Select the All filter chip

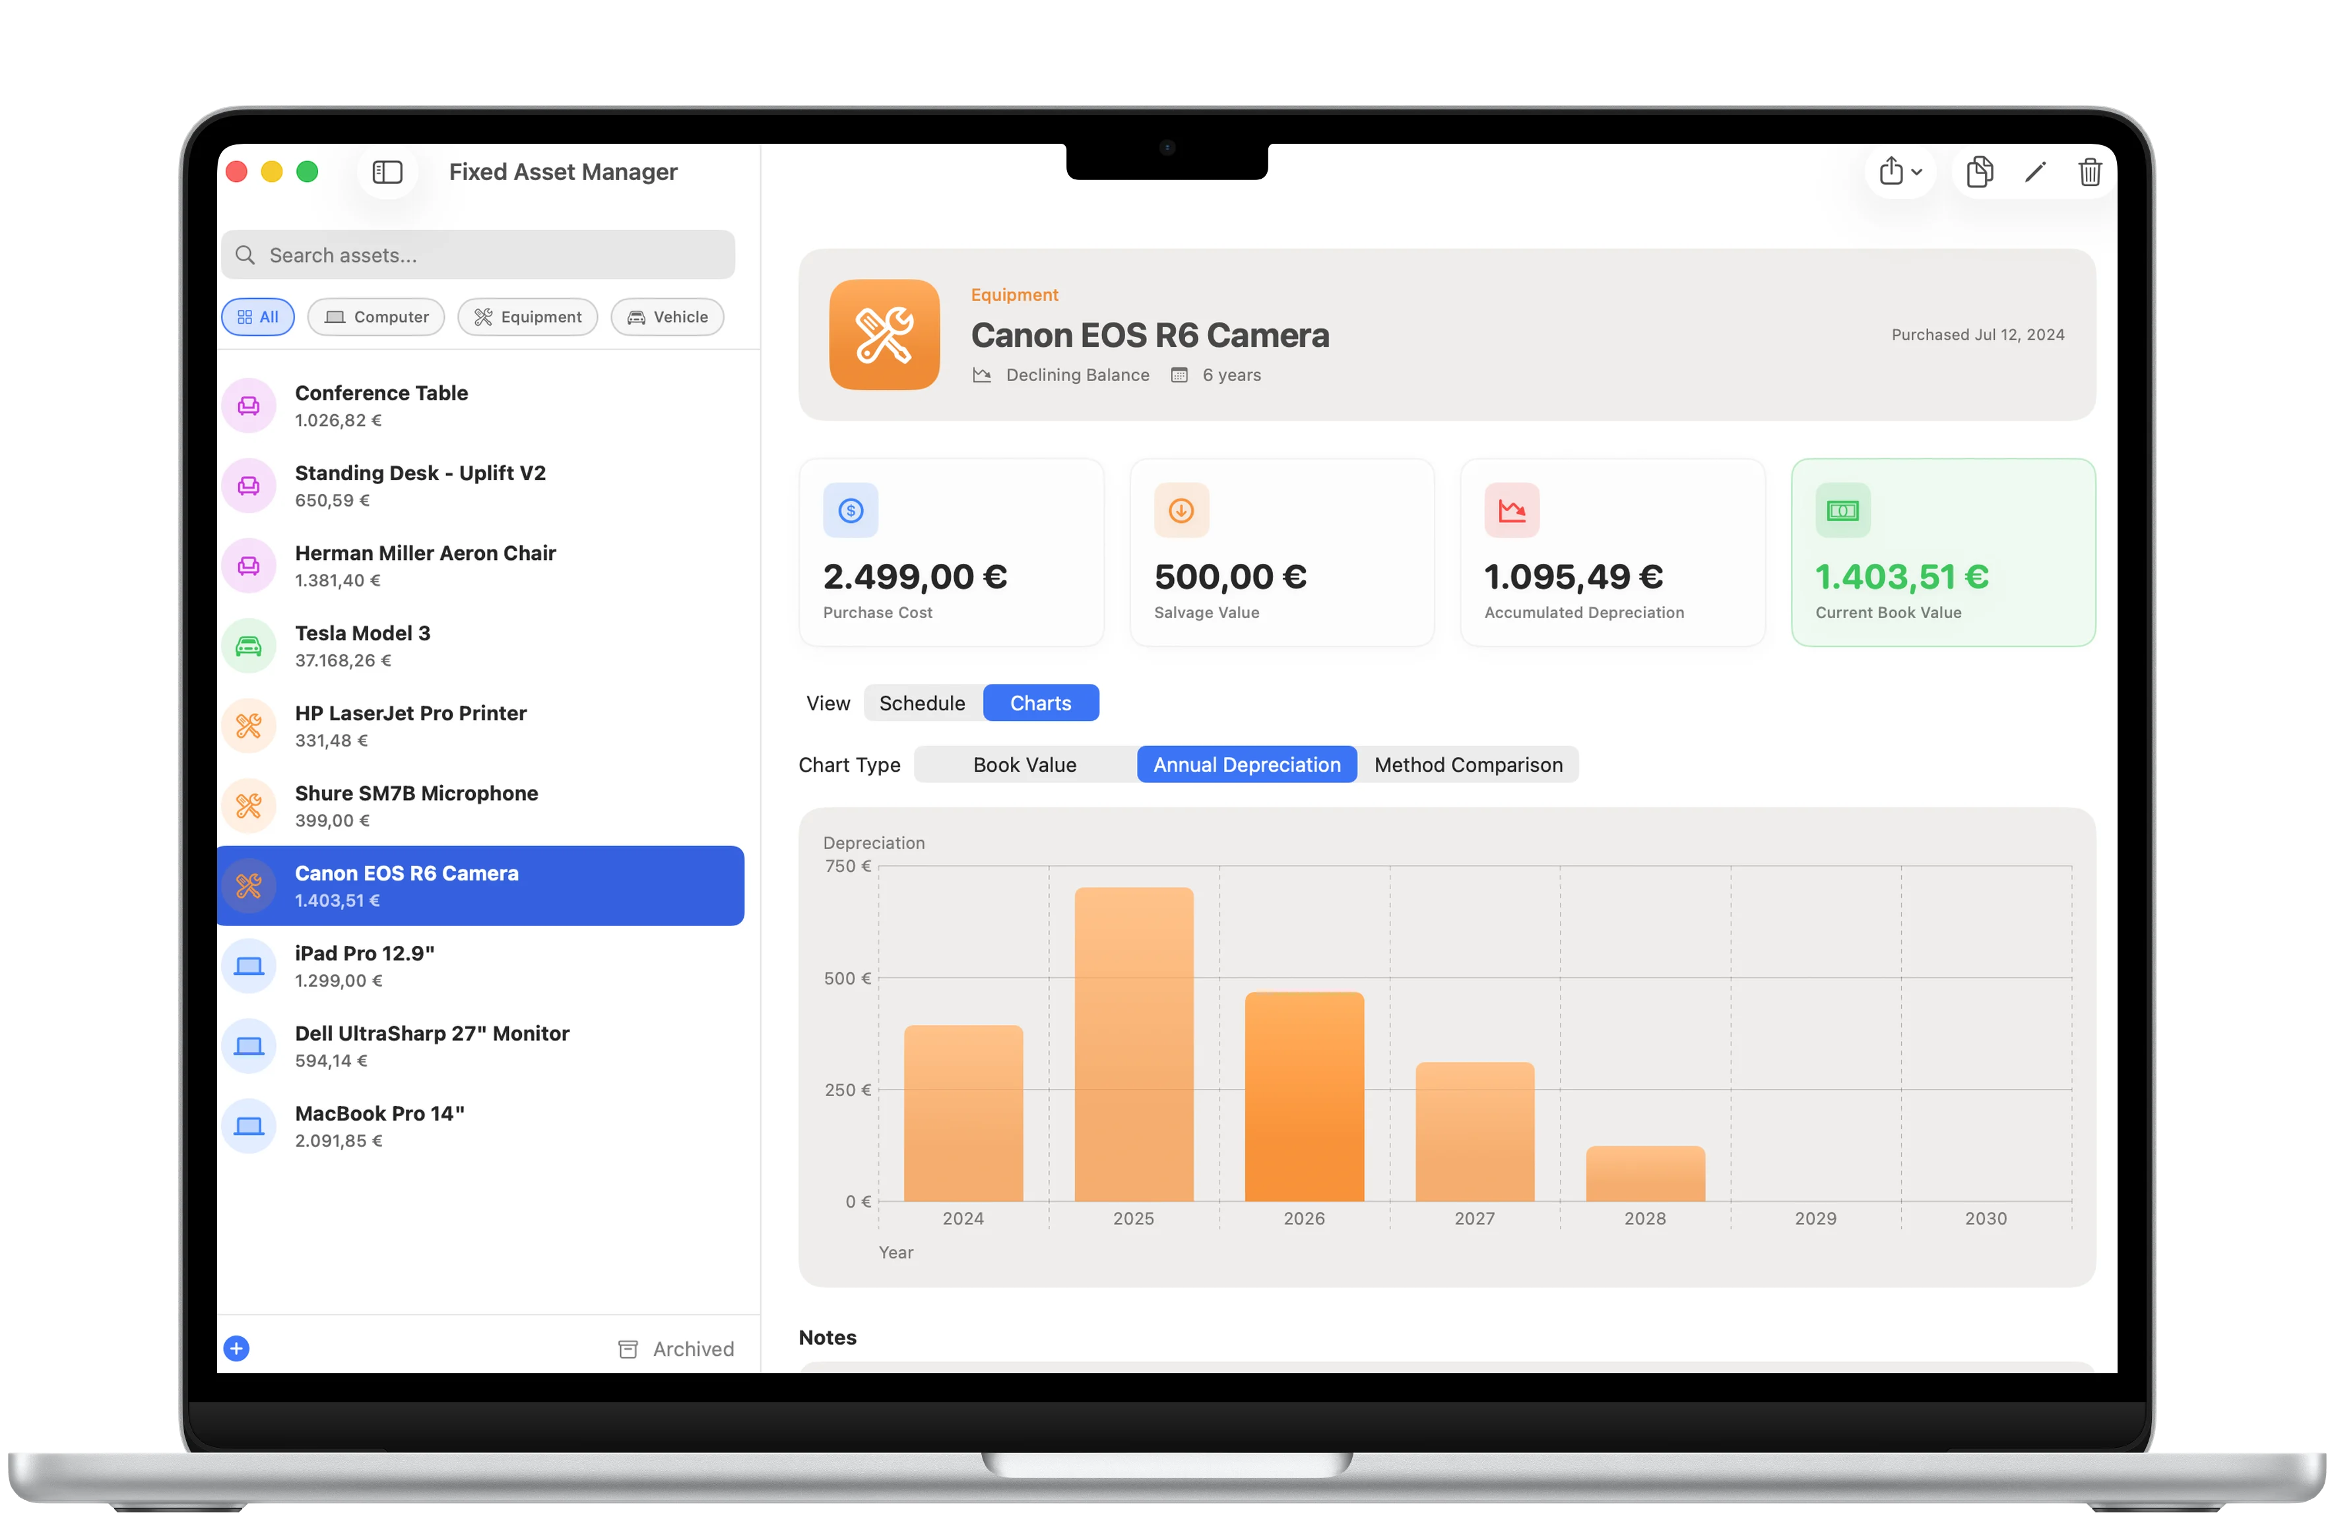[x=258, y=317]
